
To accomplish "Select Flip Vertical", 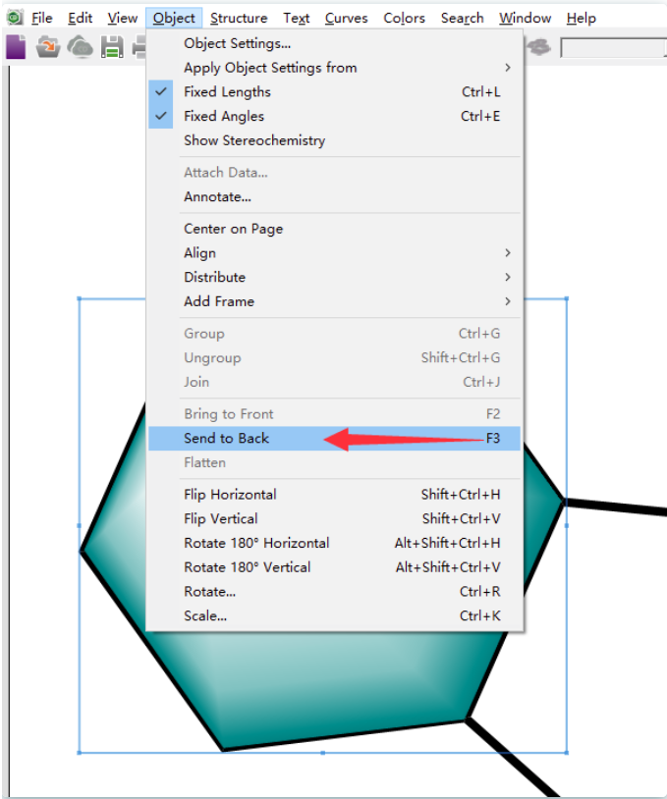I will click(335, 518).
